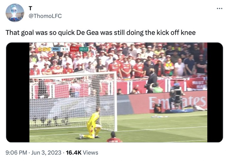Click the 00:57 match clock

pos(84,49)
